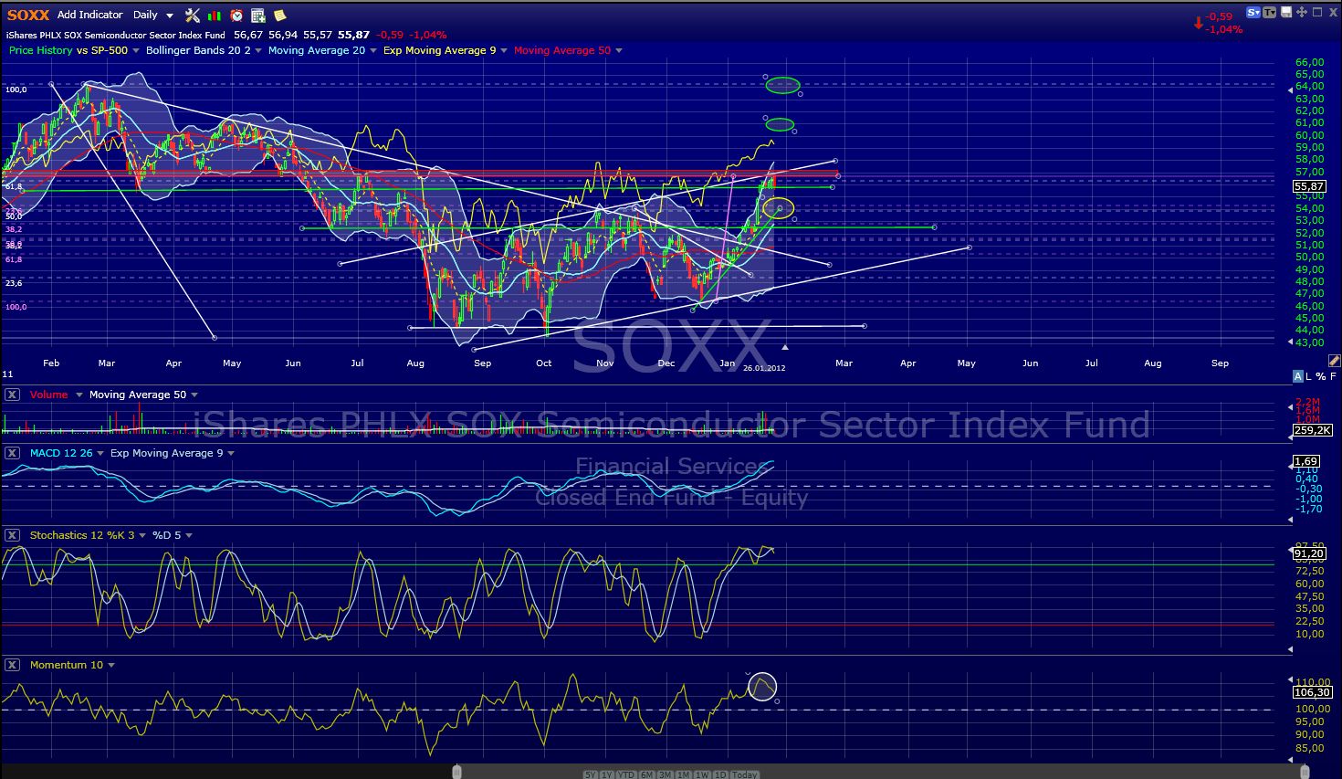The height and width of the screenshot is (779, 1342).
Task: Click the Bollinger Bands 20 2 label
Action: [x=198, y=50]
